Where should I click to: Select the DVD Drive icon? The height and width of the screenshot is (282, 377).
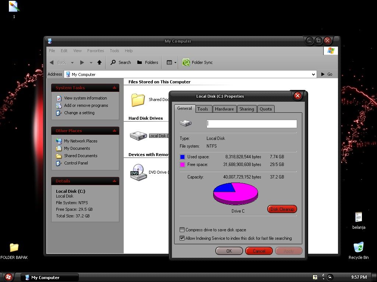click(138, 172)
